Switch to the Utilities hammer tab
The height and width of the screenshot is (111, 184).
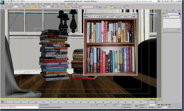coord(179,11)
